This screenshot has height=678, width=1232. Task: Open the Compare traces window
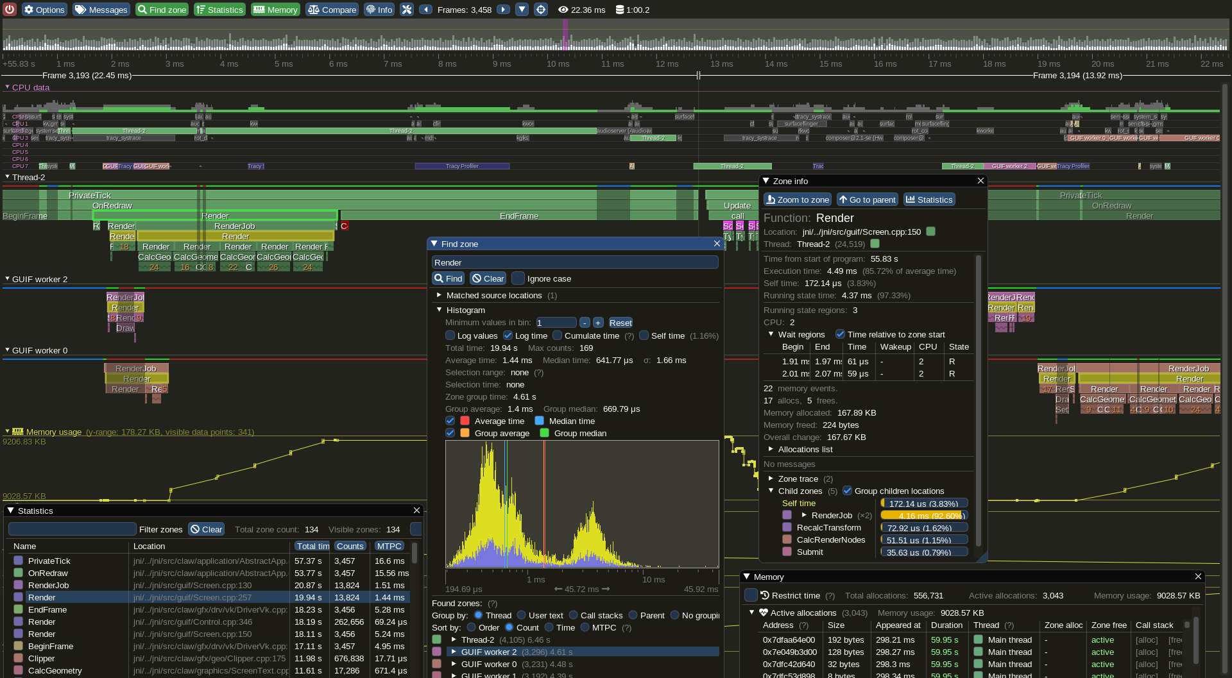coord(332,9)
